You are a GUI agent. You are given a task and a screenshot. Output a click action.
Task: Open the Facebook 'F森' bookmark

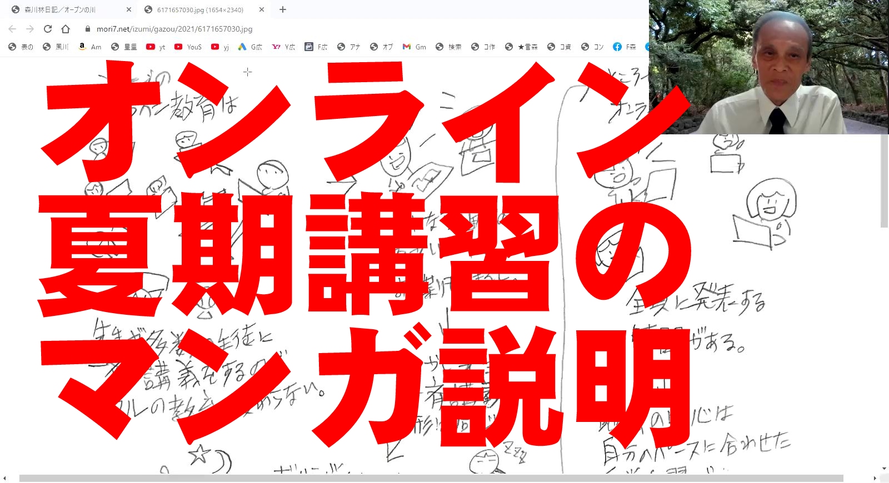coord(625,47)
